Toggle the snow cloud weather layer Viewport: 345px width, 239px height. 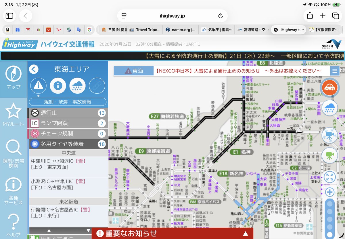coord(329,108)
